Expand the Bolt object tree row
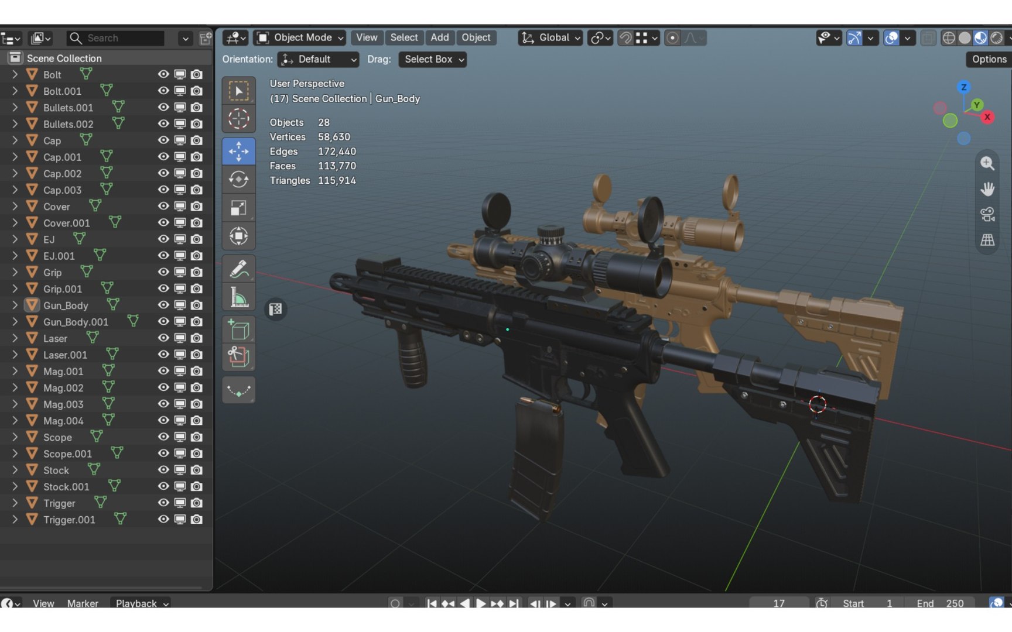 click(15, 74)
